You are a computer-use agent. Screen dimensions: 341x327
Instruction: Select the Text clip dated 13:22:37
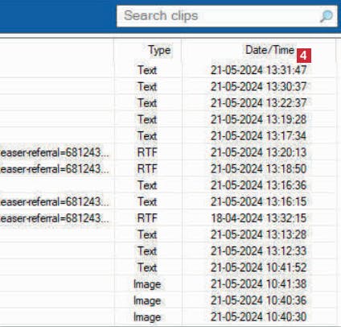pos(168,103)
